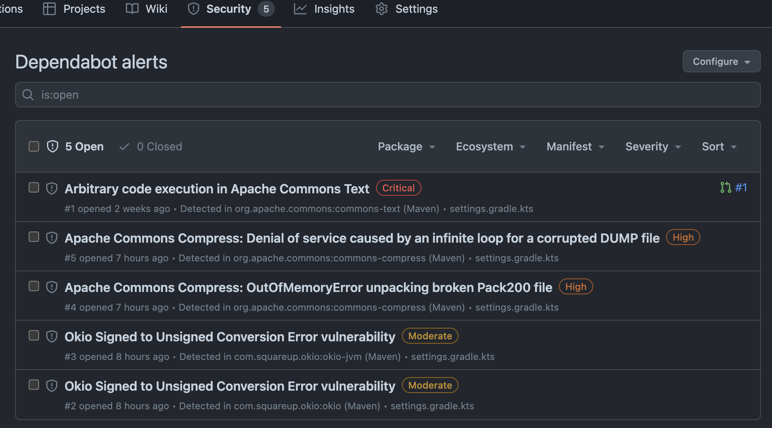Open the Sort dropdown

click(x=719, y=146)
